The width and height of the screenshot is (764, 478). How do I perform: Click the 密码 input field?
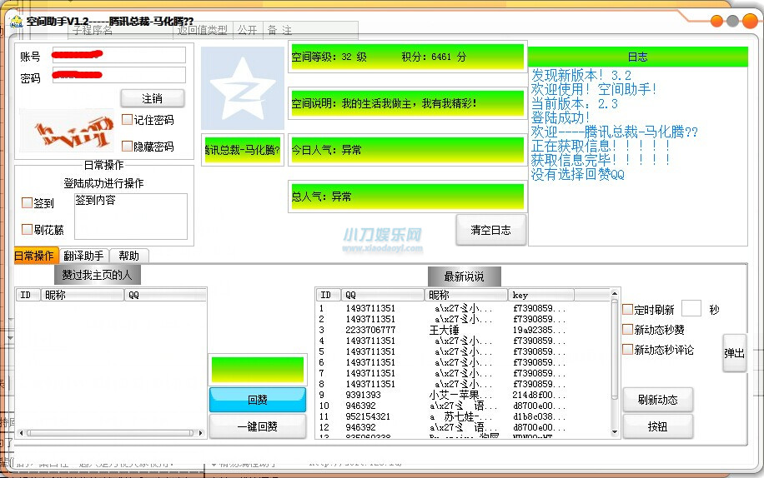pyautogui.click(x=119, y=76)
